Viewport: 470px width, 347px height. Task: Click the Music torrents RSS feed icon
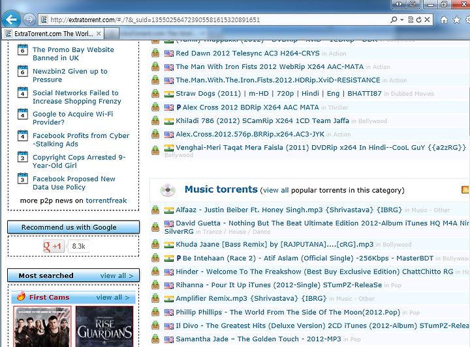pos(465,189)
